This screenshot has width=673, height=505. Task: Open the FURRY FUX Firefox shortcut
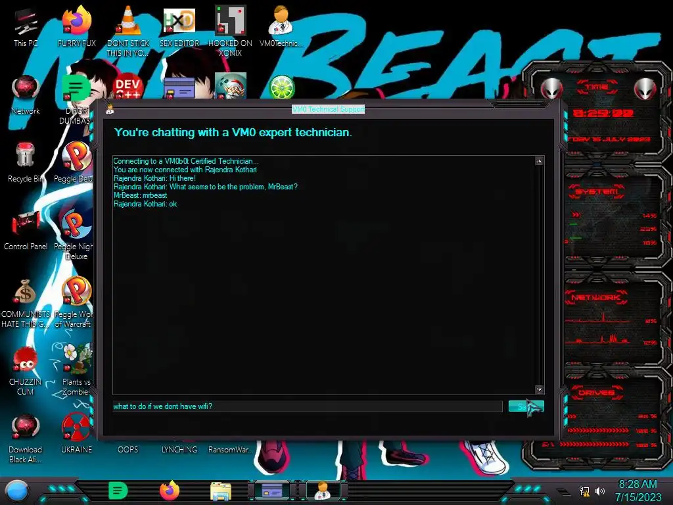click(76, 26)
